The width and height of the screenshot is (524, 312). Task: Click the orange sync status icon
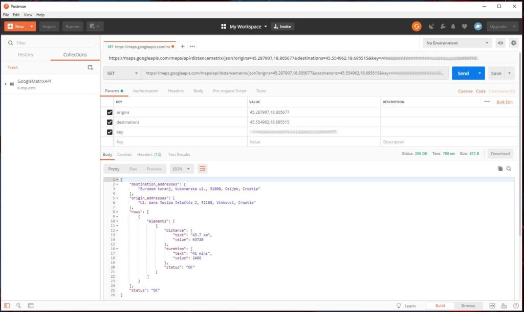[417, 27]
